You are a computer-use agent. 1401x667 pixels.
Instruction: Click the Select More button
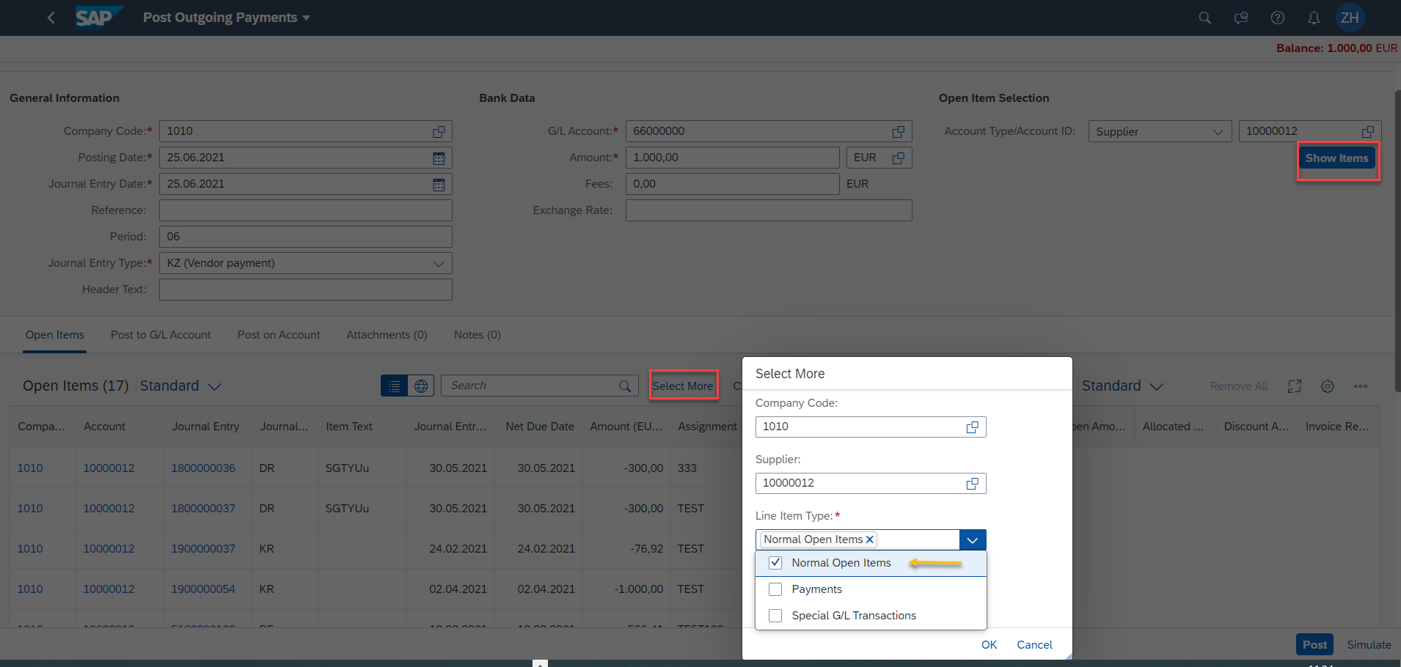point(683,386)
